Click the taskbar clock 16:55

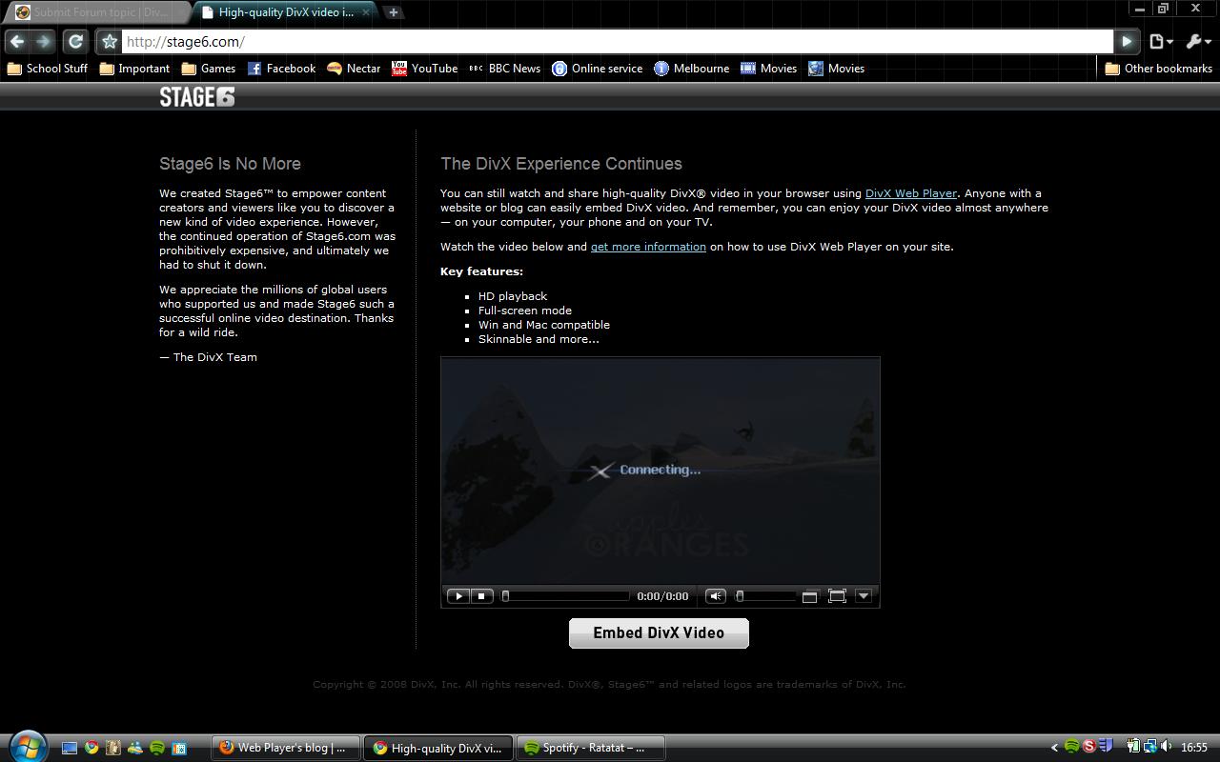[x=1194, y=748]
